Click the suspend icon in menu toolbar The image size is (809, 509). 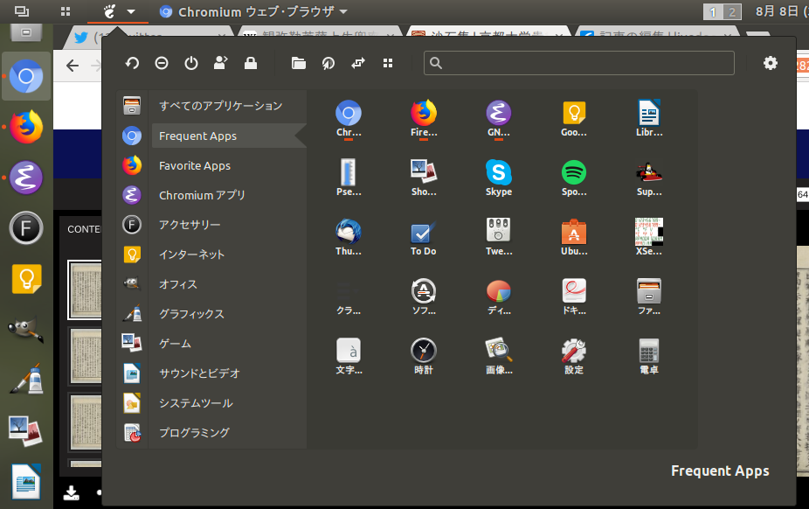point(162,64)
